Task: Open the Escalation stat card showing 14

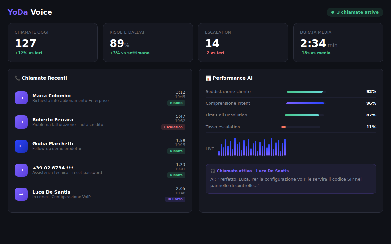Action: point(243,43)
